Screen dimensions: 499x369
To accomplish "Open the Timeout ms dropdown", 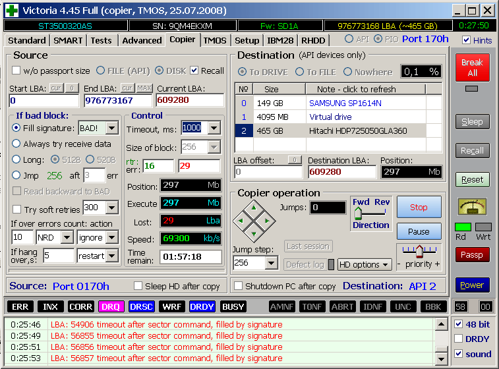I will [214, 128].
